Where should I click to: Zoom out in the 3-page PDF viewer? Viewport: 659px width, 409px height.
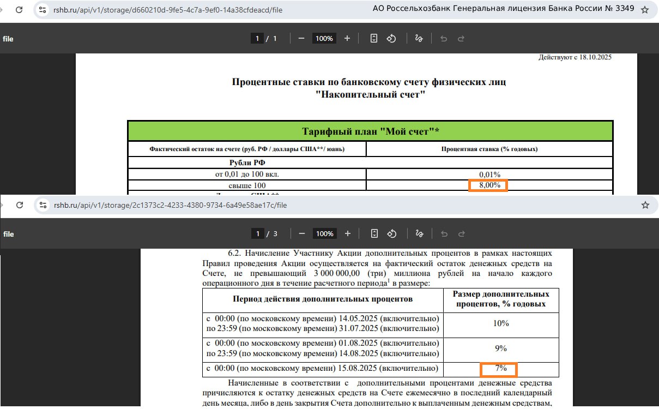coord(301,233)
